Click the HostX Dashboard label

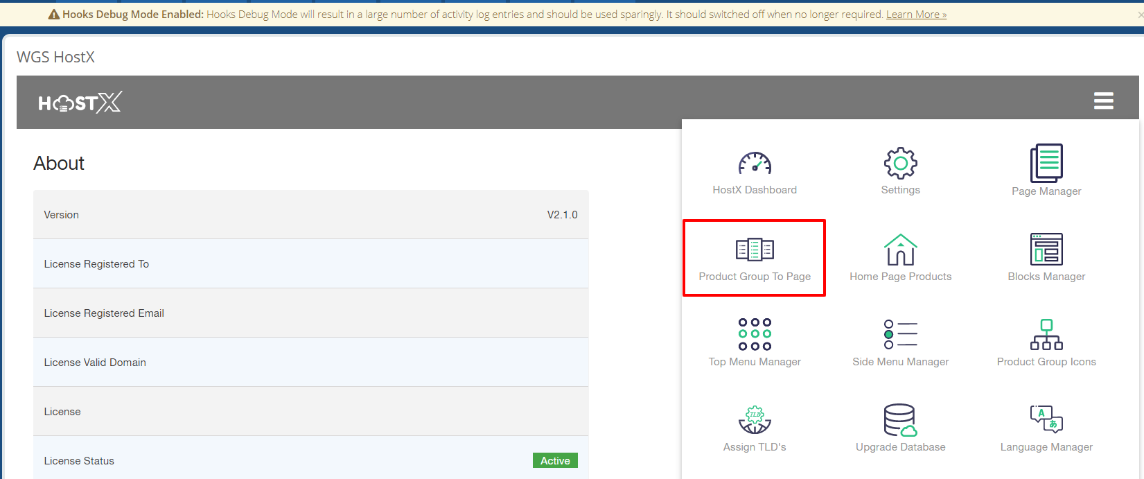click(x=755, y=190)
